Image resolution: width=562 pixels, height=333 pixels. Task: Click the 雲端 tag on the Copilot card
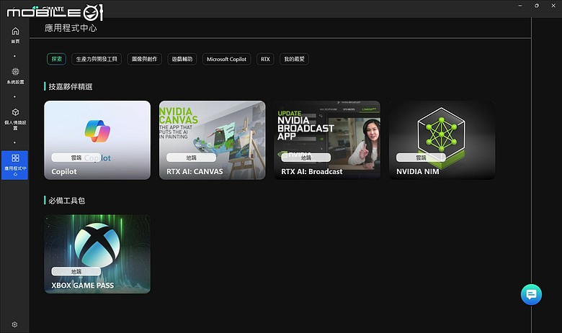pyautogui.click(x=76, y=158)
